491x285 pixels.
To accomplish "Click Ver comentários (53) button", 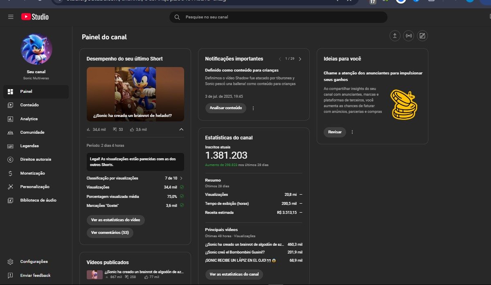I will tap(110, 233).
